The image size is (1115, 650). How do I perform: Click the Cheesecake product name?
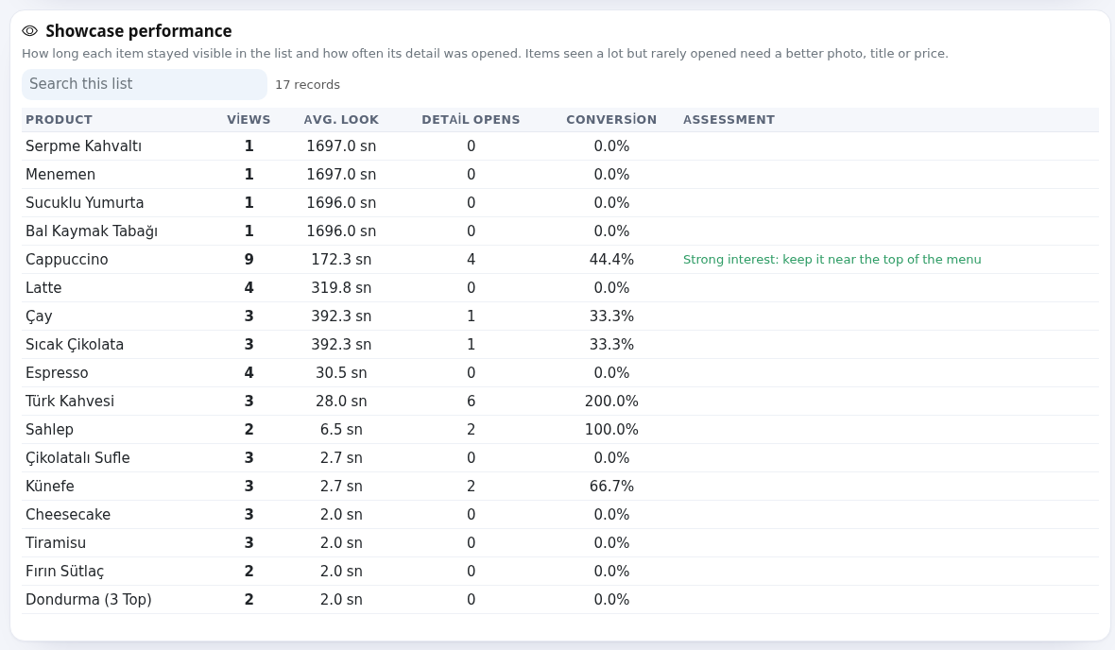(68, 515)
